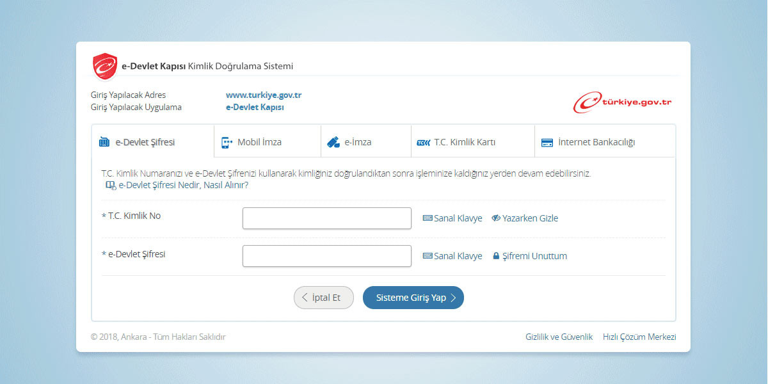
Task: Click the türkiye.gov.tr logo
Action: tap(622, 102)
